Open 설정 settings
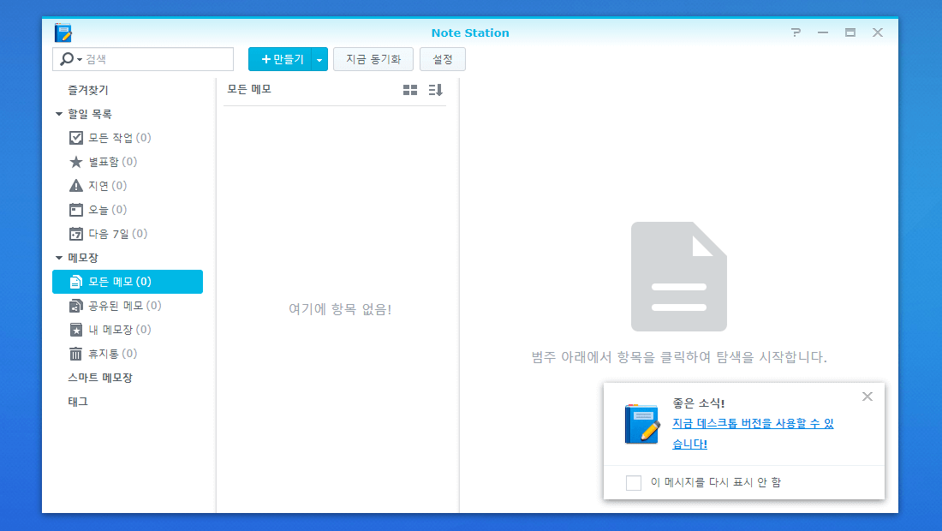The height and width of the screenshot is (531, 942). [443, 59]
